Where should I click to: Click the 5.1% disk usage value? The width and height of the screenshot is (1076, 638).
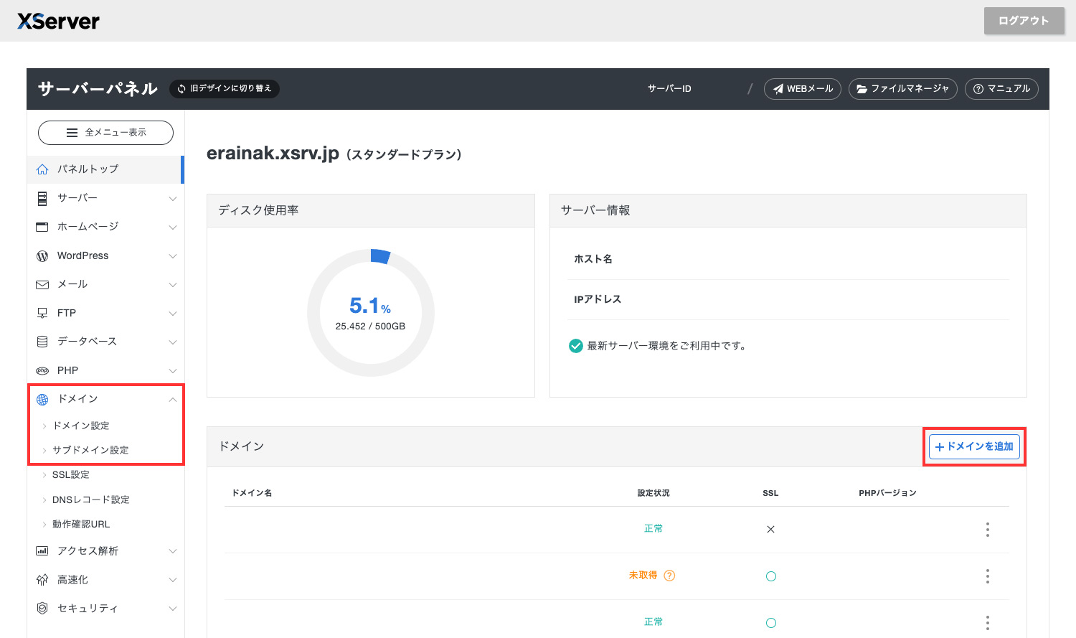pyautogui.click(x=370, y=306)
